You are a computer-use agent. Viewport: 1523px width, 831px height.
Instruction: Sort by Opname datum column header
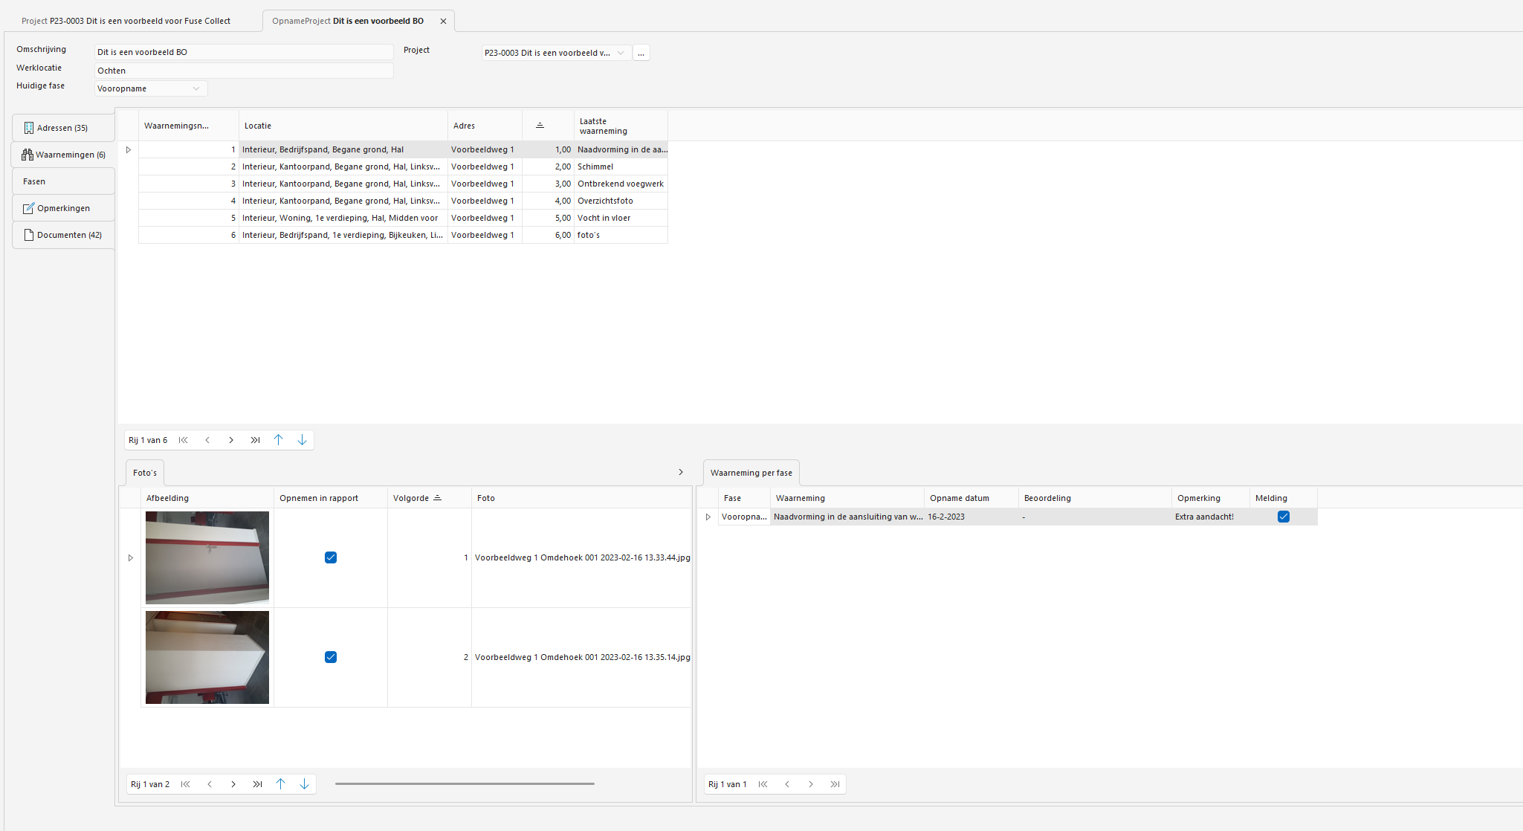971,498
